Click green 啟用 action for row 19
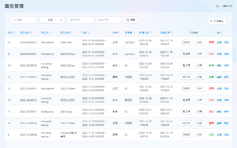237x148 pixels. (x=211, y=66)
